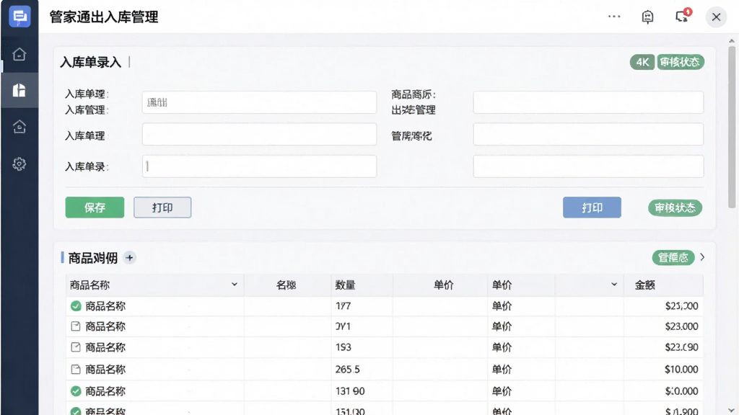Open dropdown arrow before 金额 column header
Screen dimensions: 739x415
click(613, 285)
